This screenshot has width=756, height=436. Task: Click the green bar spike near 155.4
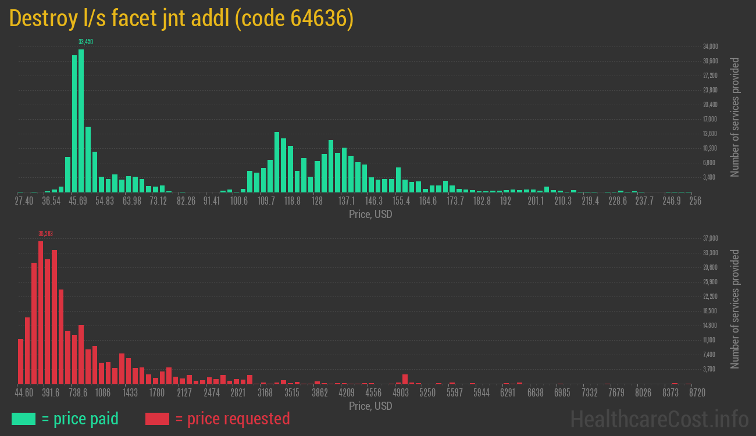398,180
